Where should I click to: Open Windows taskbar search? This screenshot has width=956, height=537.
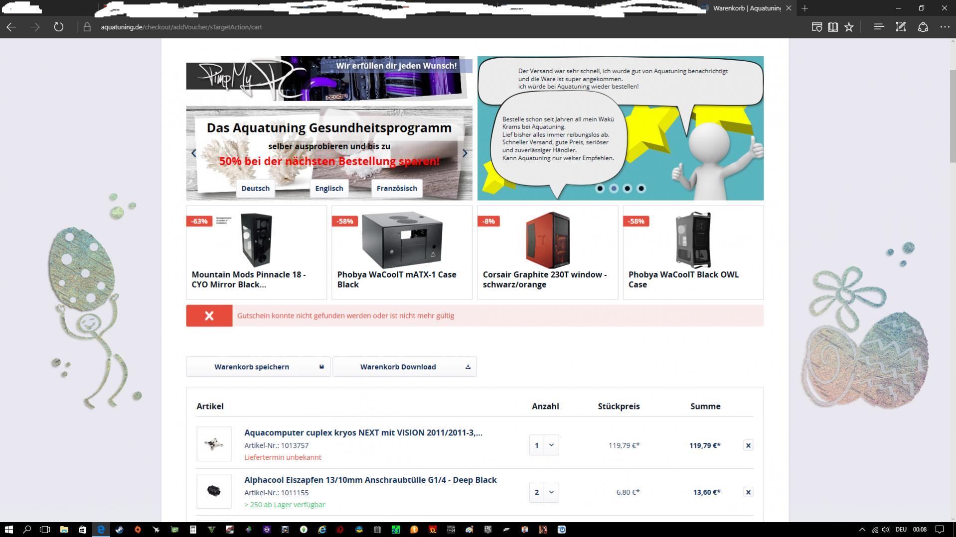point(27,530)
